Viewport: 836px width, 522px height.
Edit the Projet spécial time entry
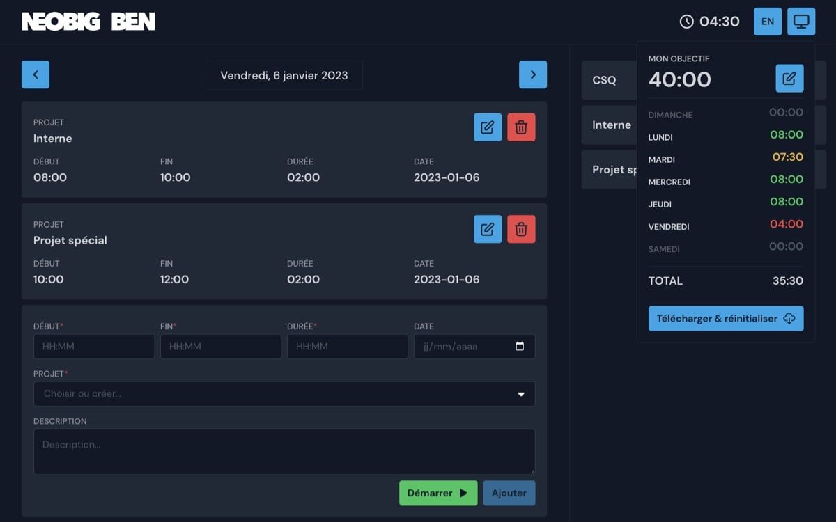tap(488, 229)
